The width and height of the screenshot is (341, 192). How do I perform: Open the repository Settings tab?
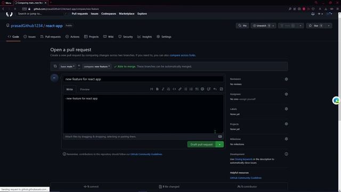coord(164,37)
